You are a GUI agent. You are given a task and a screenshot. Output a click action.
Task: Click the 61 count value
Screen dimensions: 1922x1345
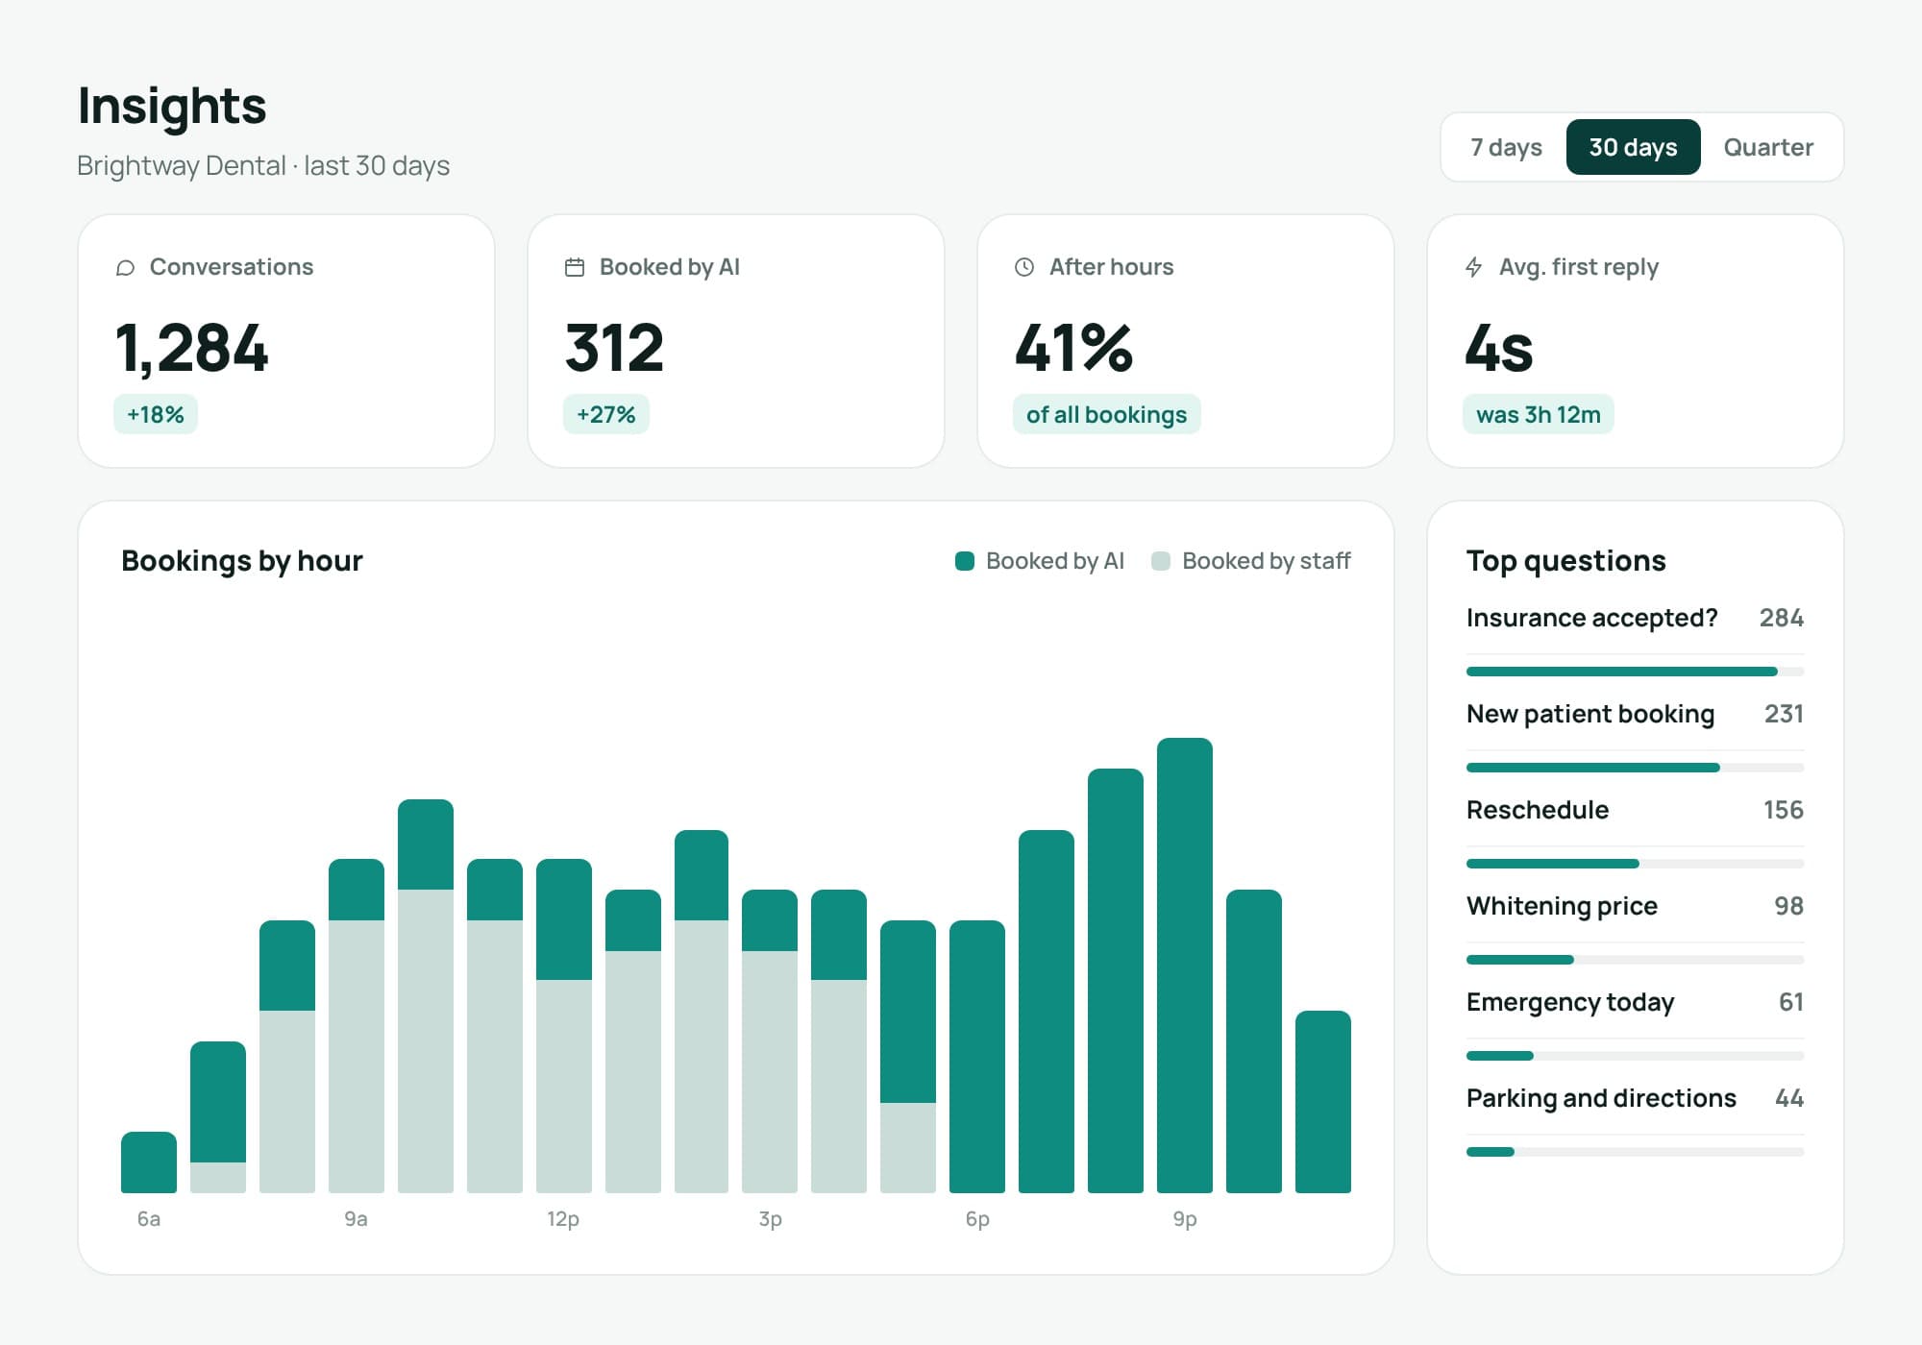click(1790, 1002)
